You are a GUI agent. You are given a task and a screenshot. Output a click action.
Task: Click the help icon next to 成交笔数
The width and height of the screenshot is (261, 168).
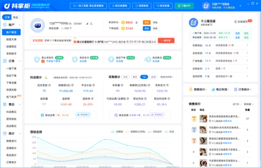[50, 85]
